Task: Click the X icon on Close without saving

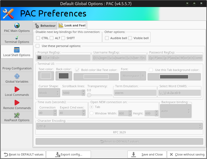Action: pos(171,154)
